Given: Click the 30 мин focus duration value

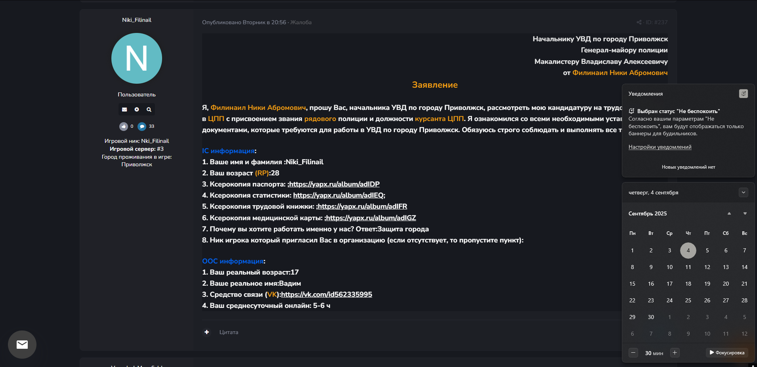Looking at the screenshot, I should (654, 353).
